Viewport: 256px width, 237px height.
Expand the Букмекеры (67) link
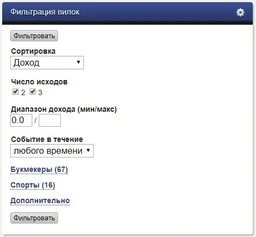click(x=39, y=169)
